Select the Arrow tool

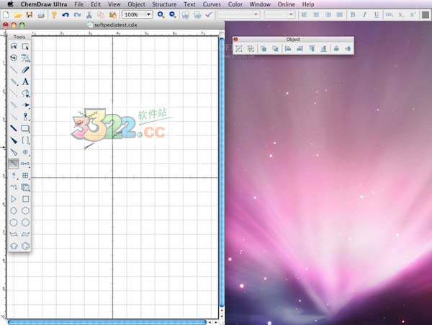point(25,104)
